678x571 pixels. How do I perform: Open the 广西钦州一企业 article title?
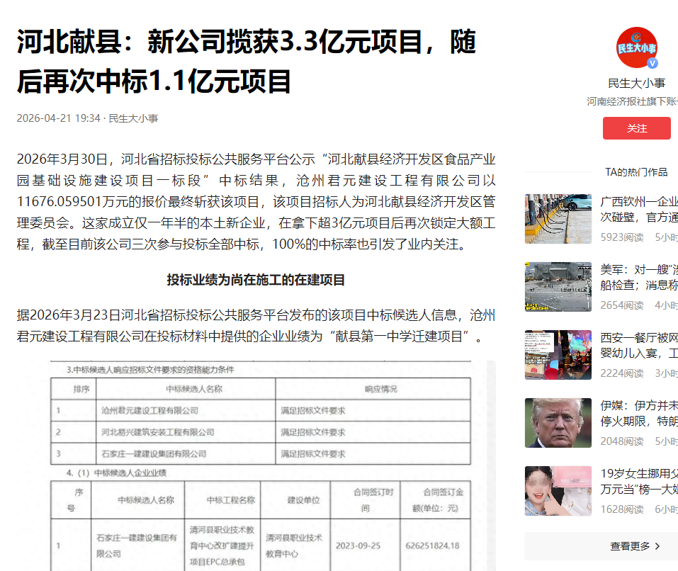(639, 209)
